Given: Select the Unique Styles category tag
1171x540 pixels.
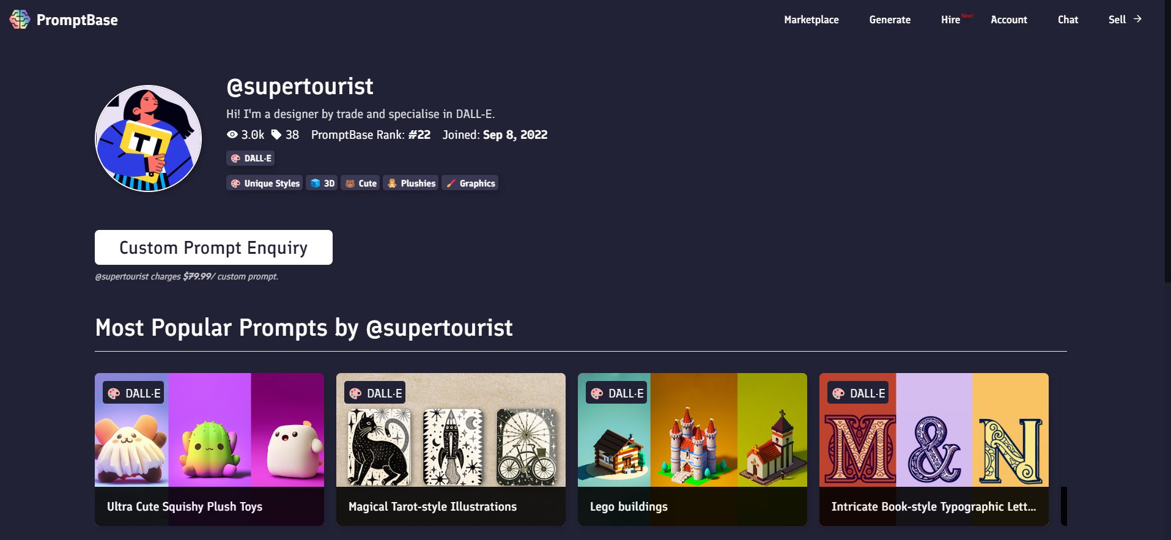Looking at the screenshot, I should pos(264,183).
